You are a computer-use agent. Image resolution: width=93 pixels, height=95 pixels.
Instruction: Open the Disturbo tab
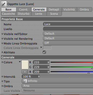[24, 14]
